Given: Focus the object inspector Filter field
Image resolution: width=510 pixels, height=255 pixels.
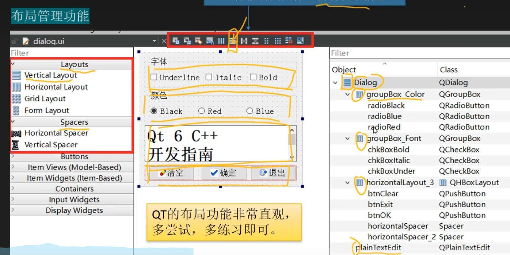Looking at the screenshot, I should click(420, 53).
